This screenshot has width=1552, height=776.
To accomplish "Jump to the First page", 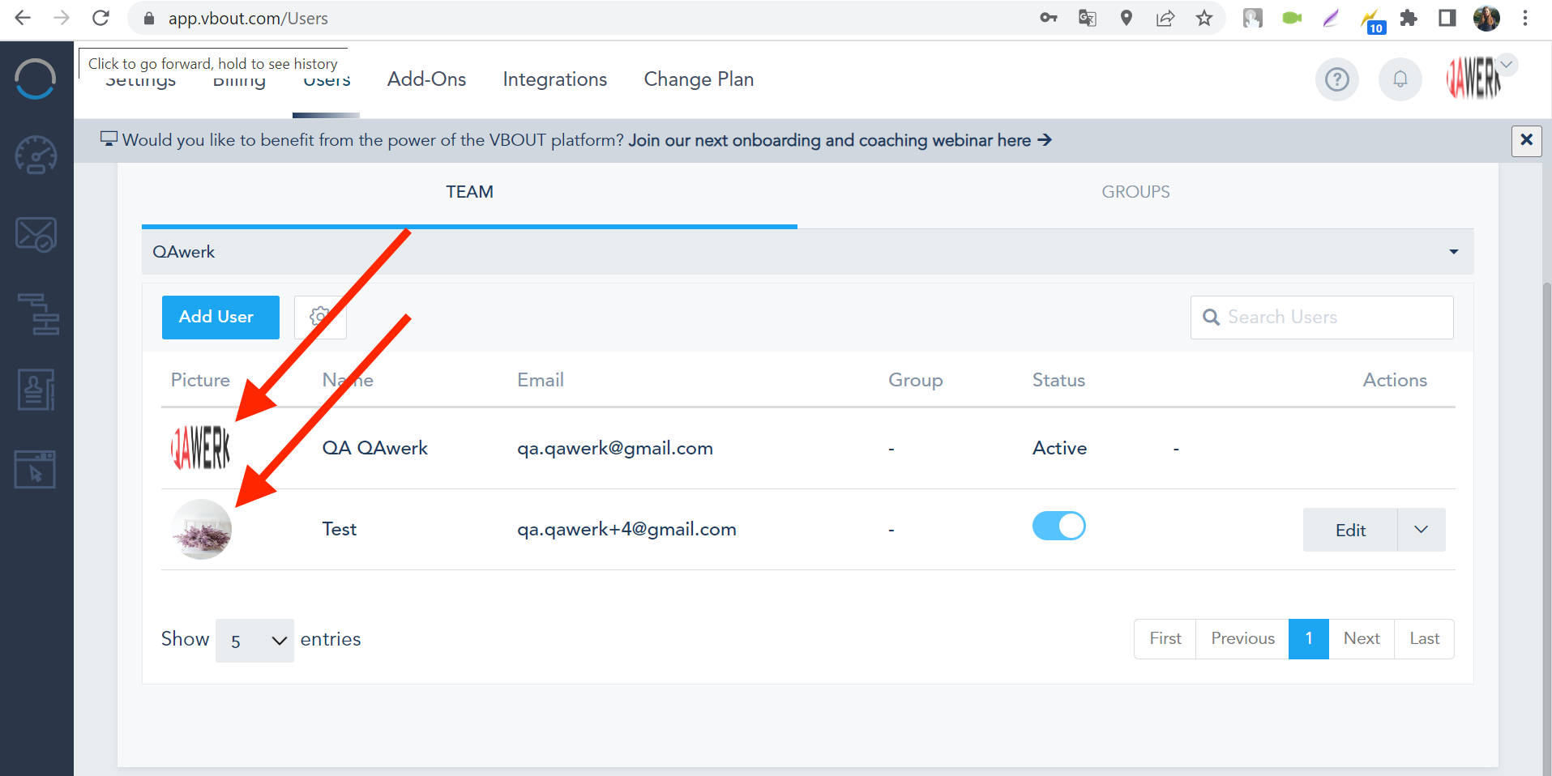I will coord(1165,639).
